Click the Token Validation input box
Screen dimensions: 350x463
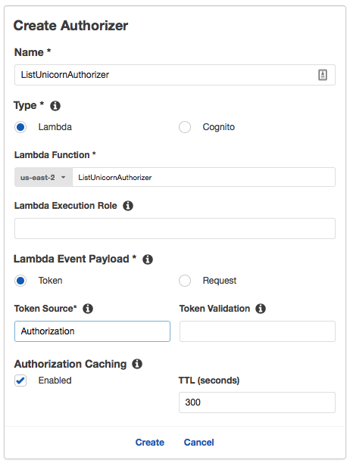coord(257,331)
